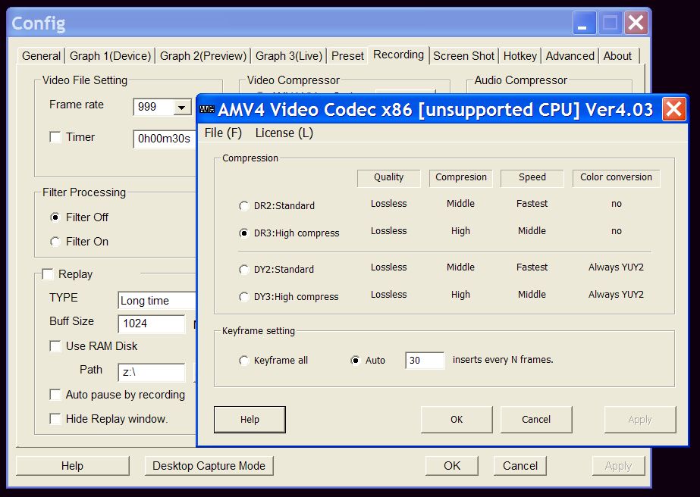Click 'Always YUY2' in the DY2:Standard row
This screenshot has height=497, width=700.
(x=616, y=267)
